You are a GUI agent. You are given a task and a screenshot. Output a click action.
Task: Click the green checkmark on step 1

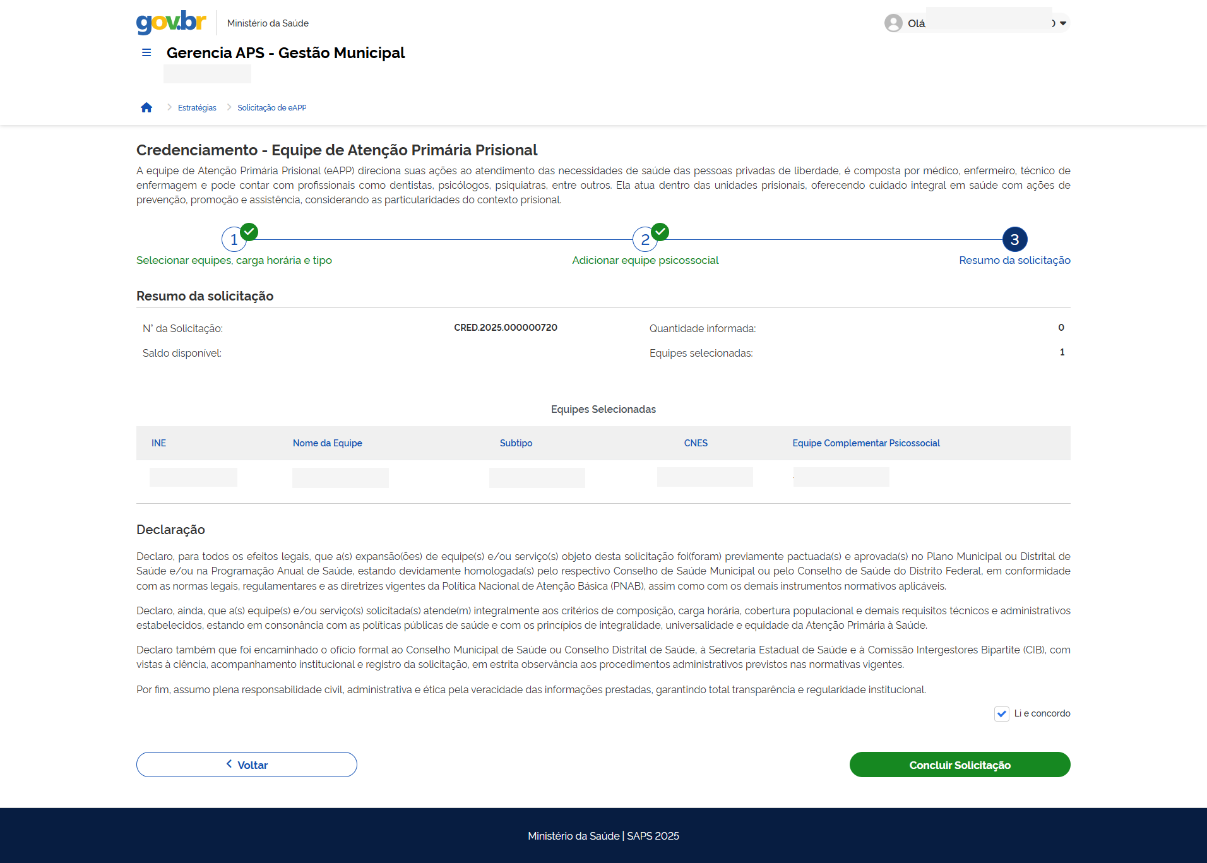pos(249,232)
